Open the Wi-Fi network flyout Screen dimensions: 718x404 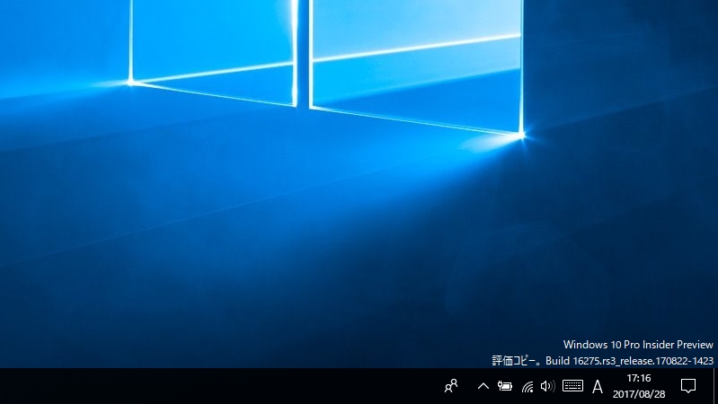click(527, 387)
